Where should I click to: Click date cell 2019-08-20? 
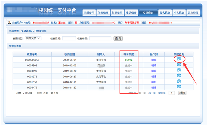[70, 71]
